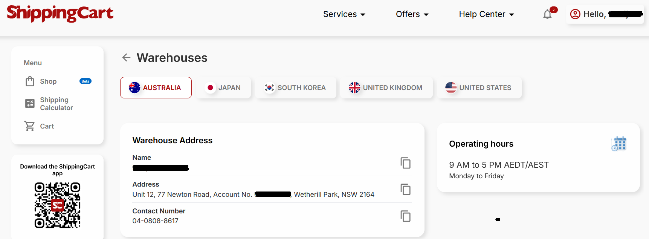Open the Shop page from the menu
The height and width of the screenshot is (239, 649).
point(48,81)
